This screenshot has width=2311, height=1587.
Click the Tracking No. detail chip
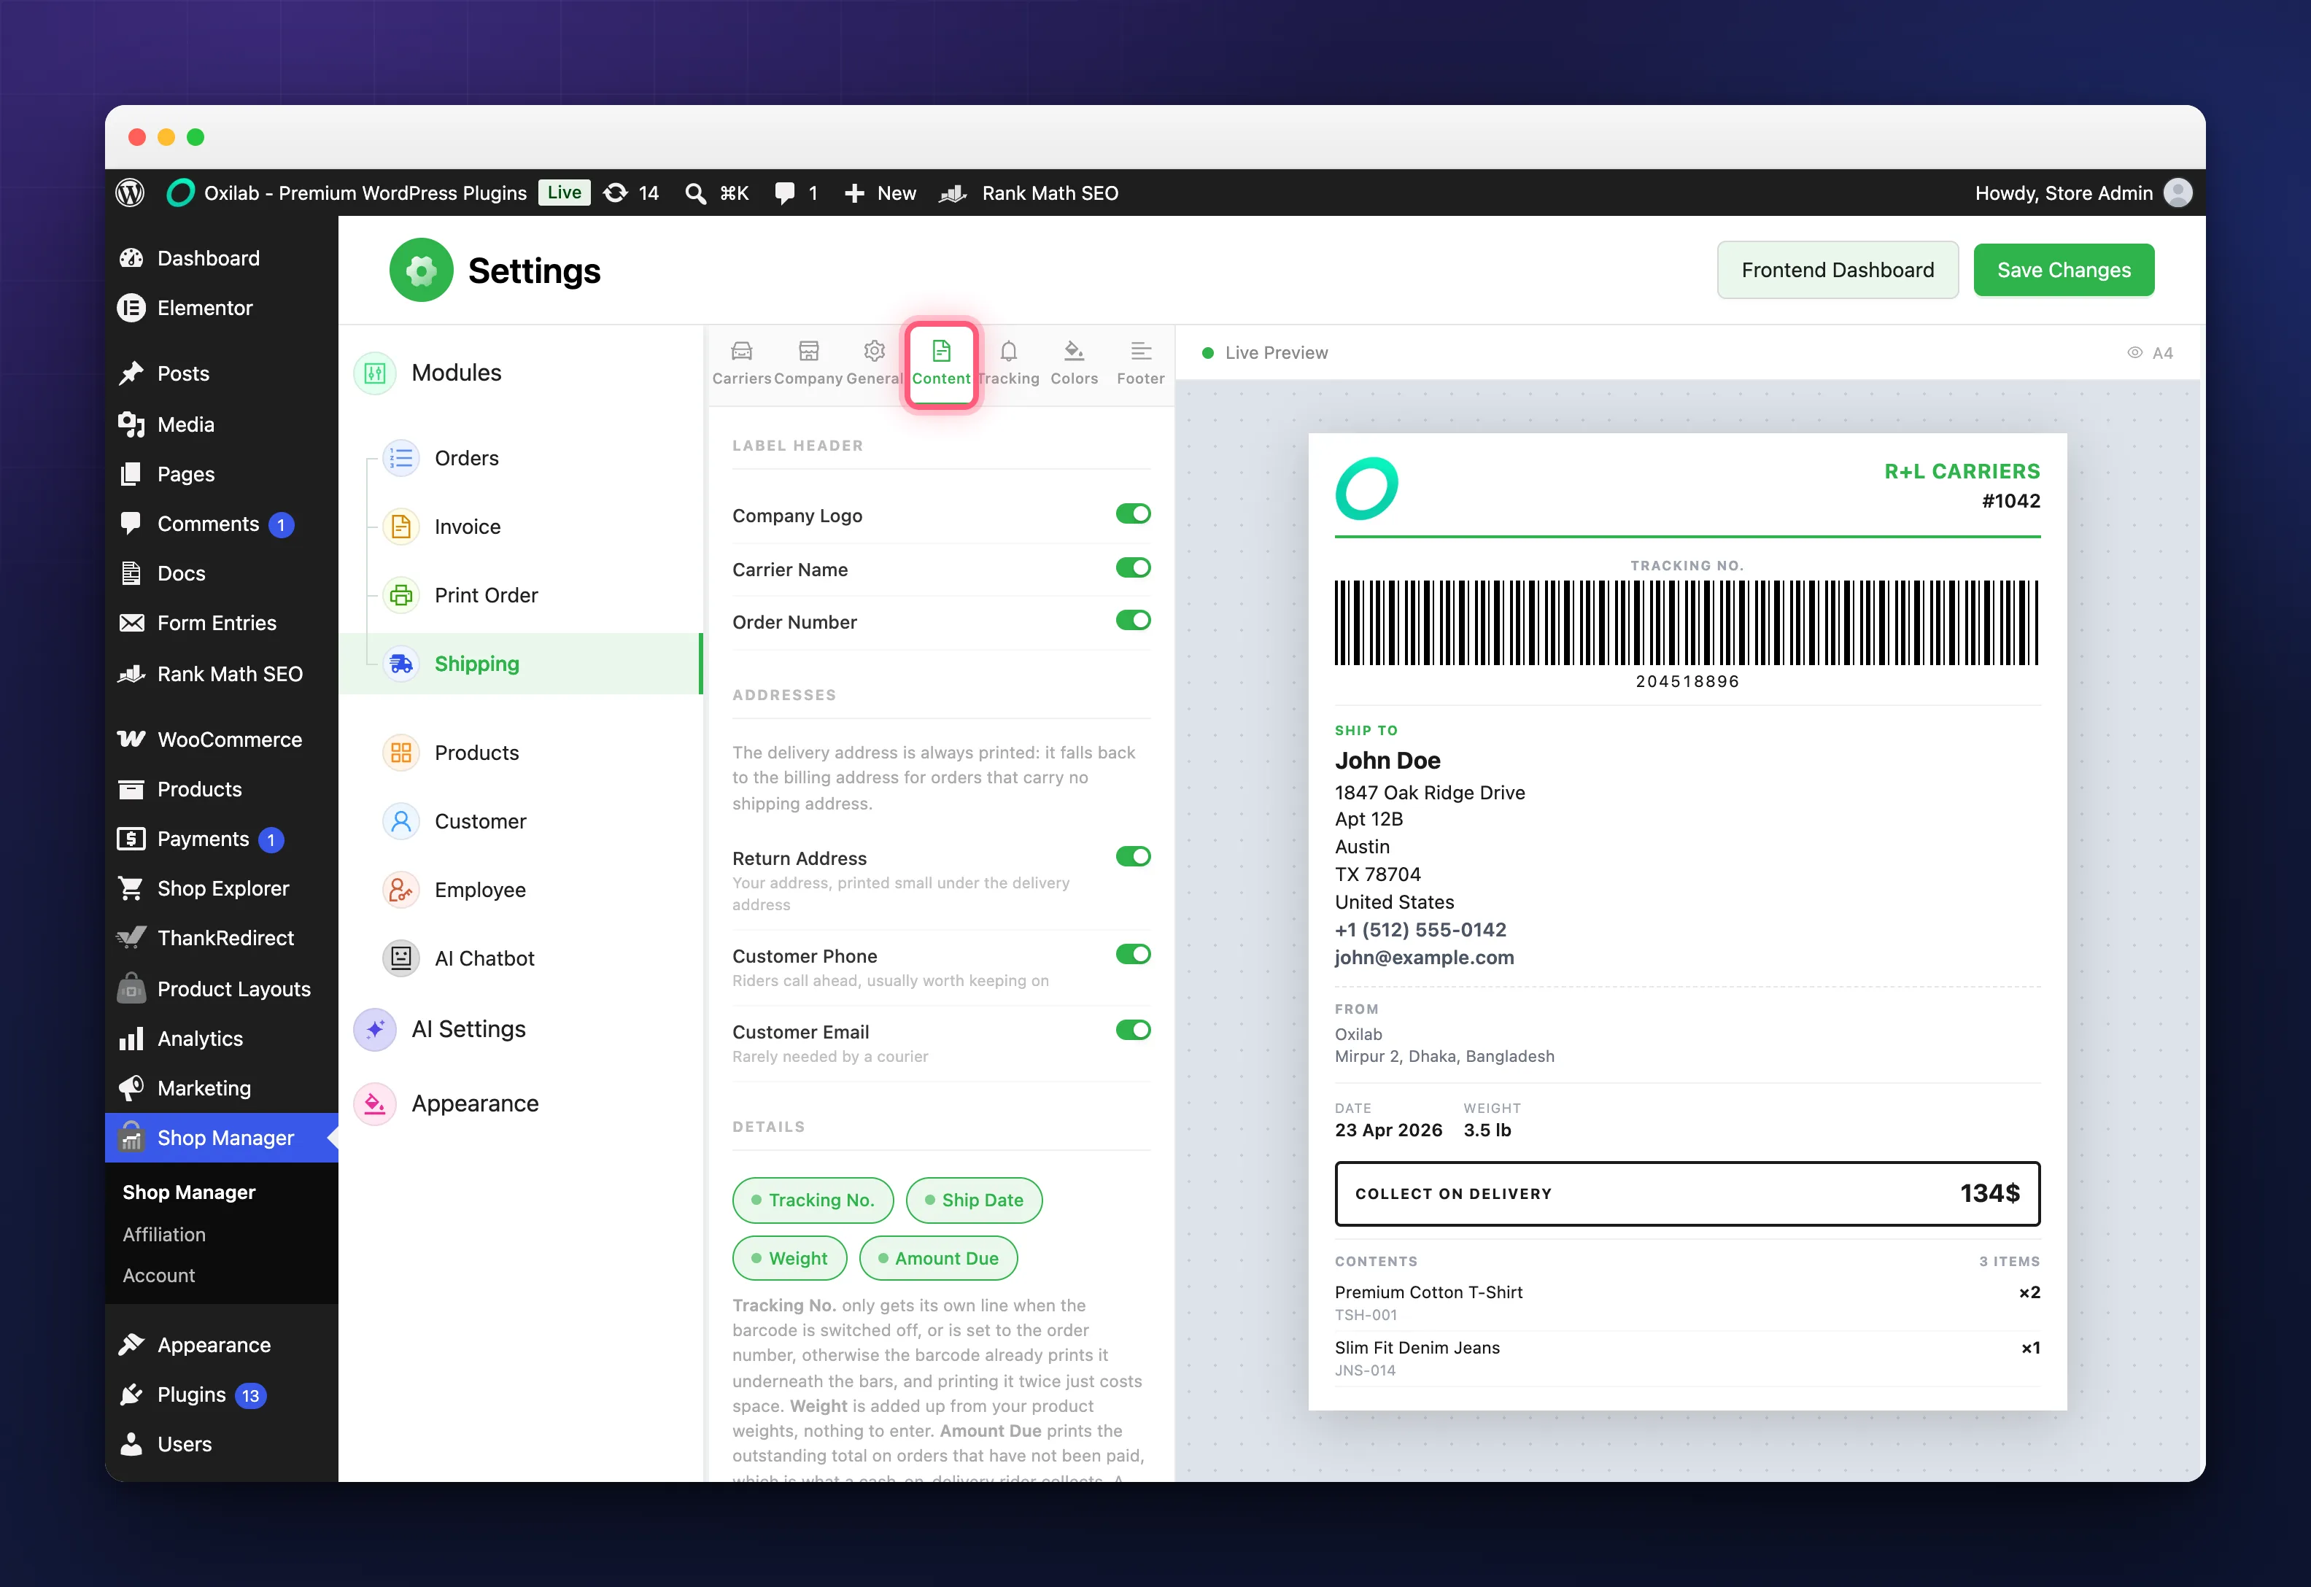[813, 1200]
